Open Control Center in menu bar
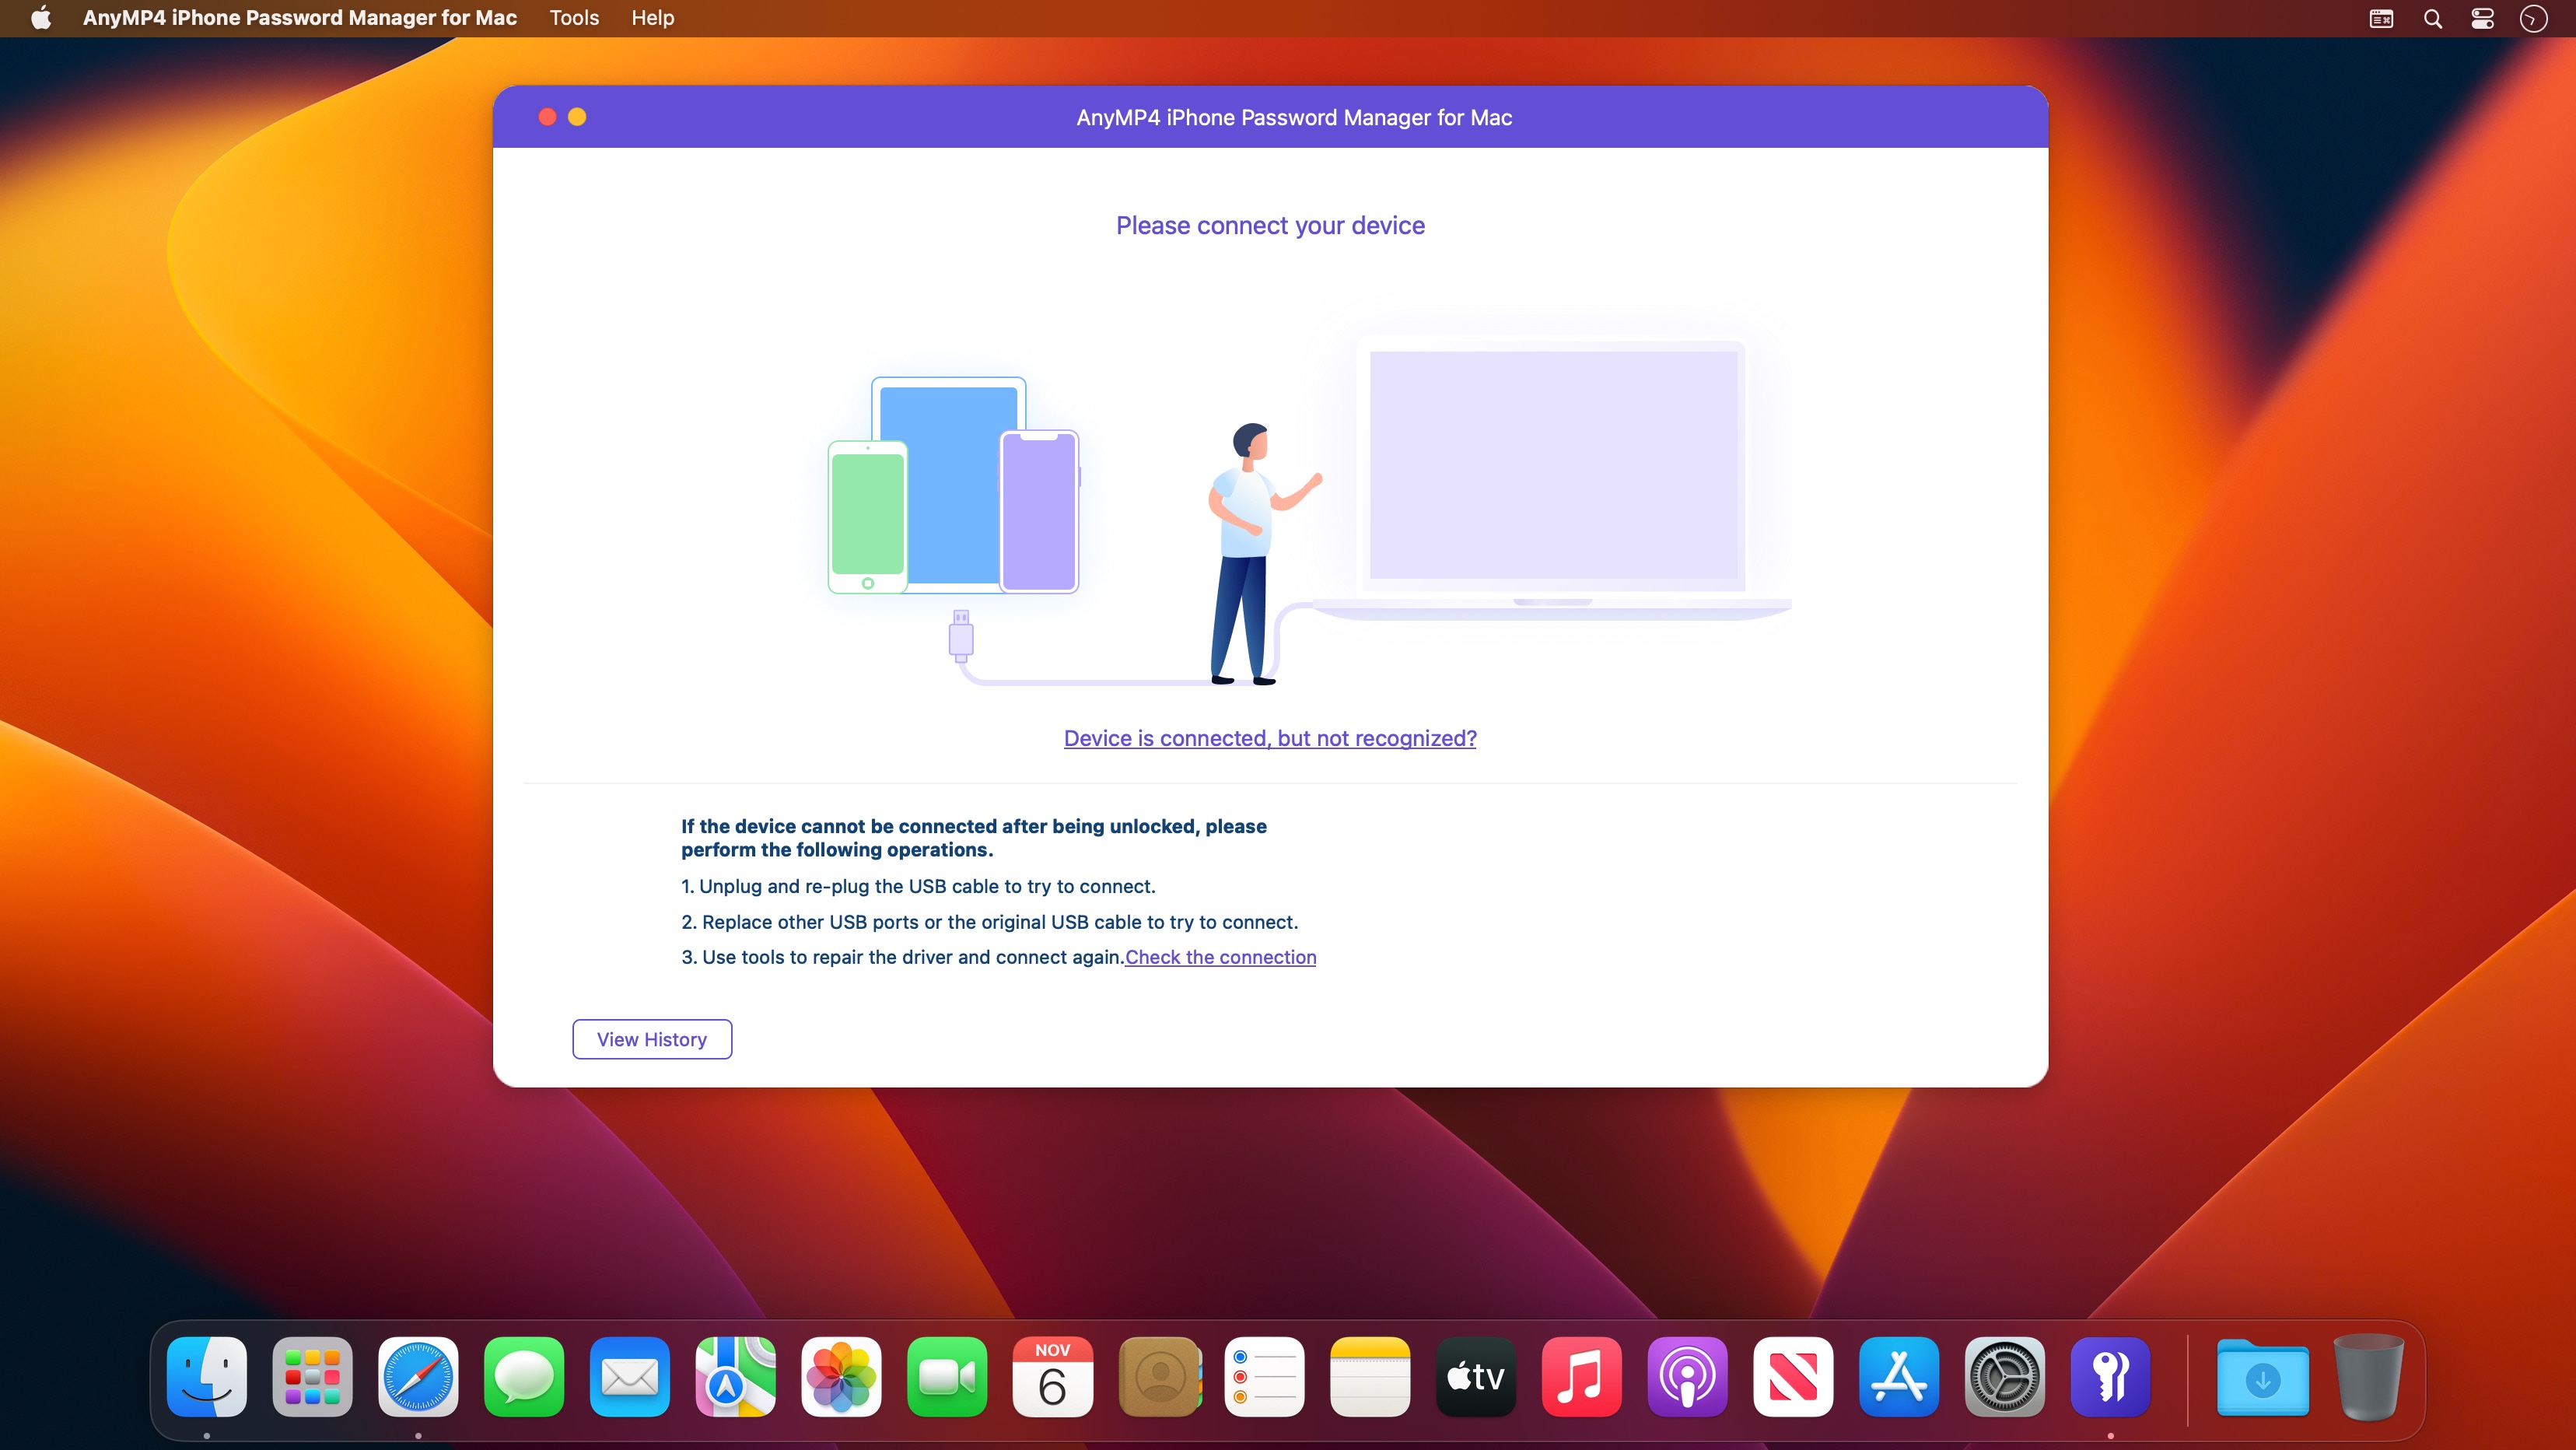 [x=2483, y=19]
